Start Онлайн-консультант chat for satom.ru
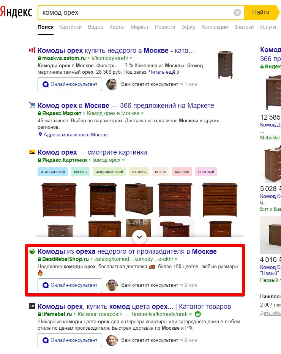281x354 pixels. point(70,84)
